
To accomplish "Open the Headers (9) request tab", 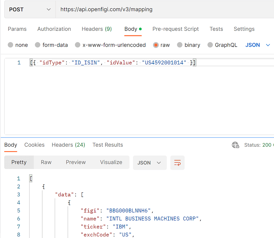I will [97, 29].
